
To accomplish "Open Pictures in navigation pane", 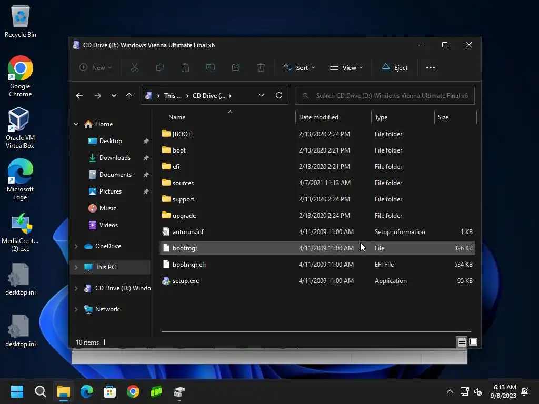I will click(111, 191).
